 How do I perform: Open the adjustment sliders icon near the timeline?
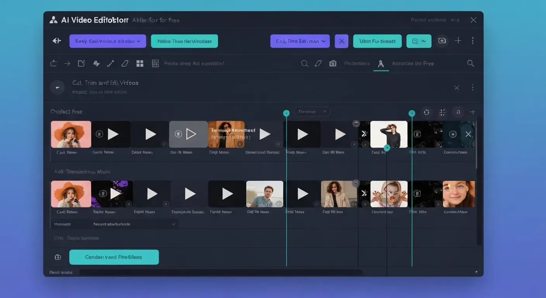click(x=442, y=112)
